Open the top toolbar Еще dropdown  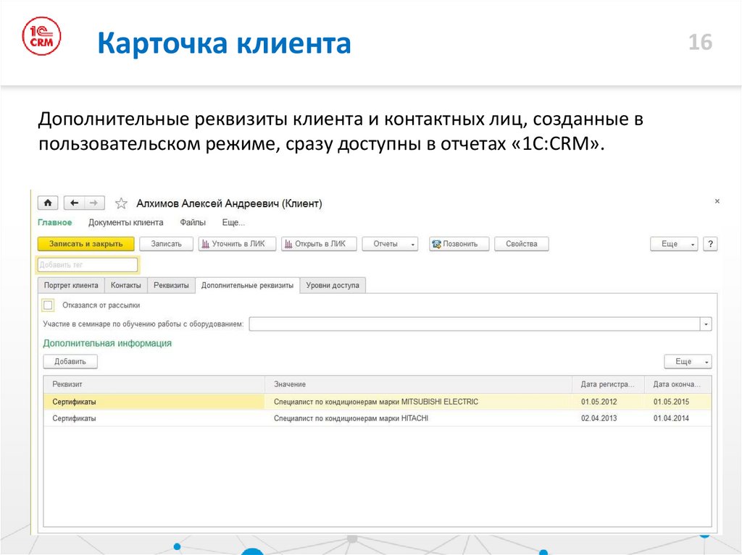pyautogui.click(x=674, y=244)
